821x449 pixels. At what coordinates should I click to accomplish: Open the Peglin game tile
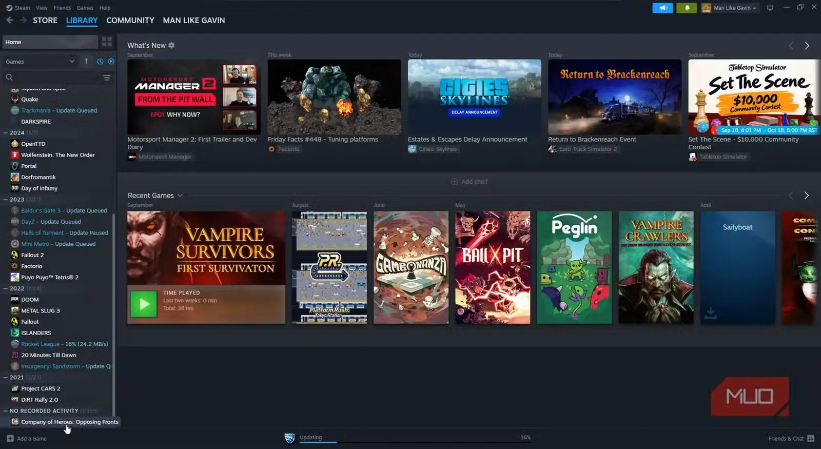574,267
